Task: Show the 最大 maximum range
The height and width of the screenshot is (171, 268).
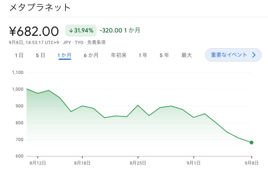Action: [186, 55]
